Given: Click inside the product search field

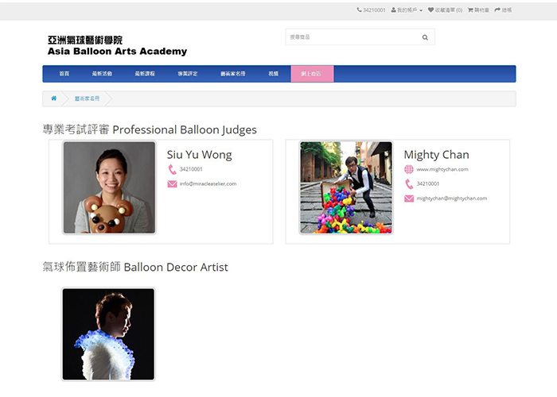Looking at the screenshot, I should point(350,37).
